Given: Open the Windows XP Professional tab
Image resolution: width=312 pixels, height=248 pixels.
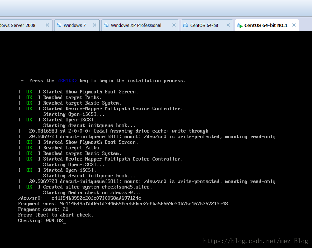Looking at the screenshot, I should click(136, 25).
